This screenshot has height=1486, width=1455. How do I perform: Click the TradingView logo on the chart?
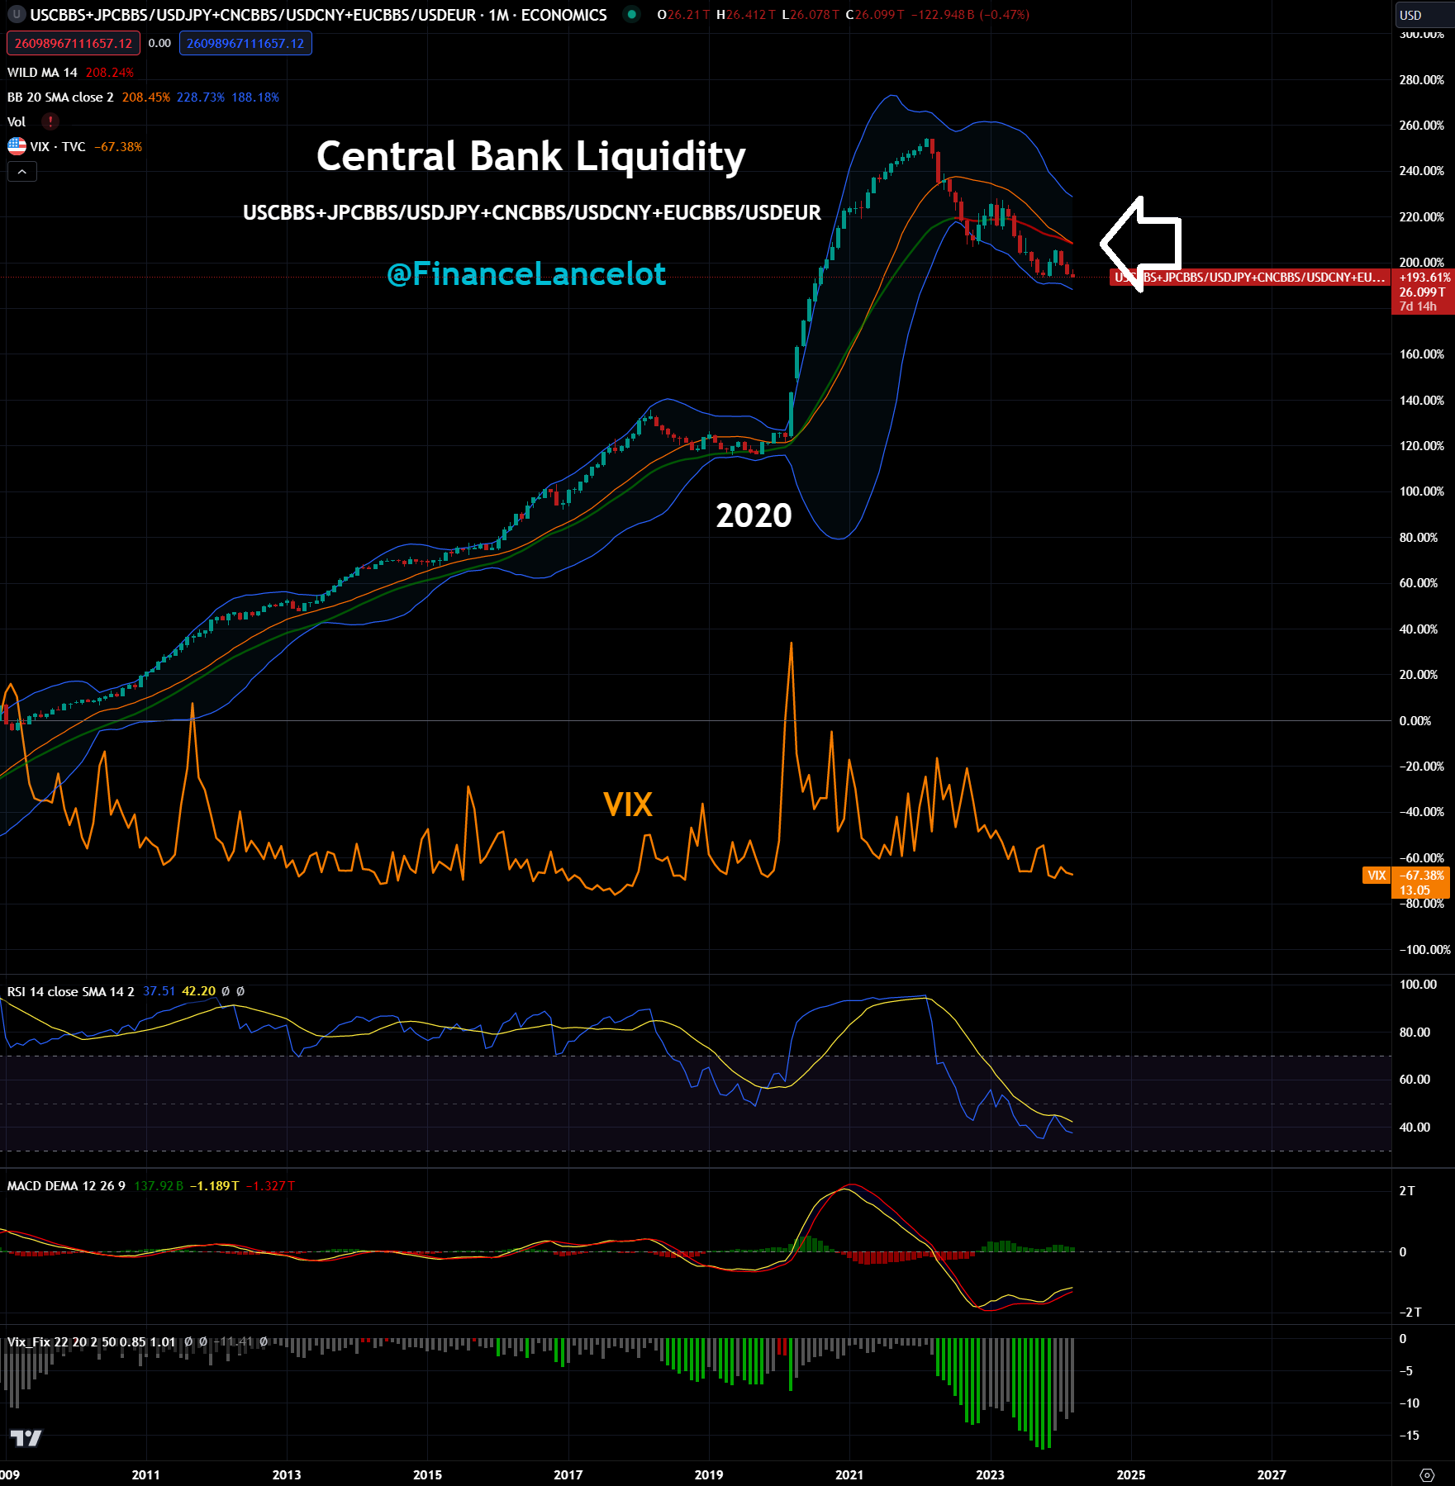pyautogui.click(x=26, y=1438)
